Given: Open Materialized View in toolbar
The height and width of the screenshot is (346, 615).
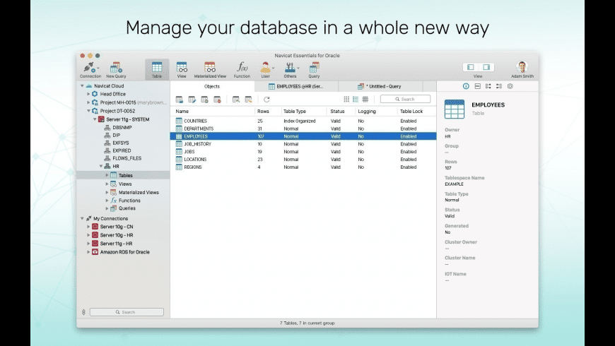Looking at the screenshot, I should tap(210, 70).
